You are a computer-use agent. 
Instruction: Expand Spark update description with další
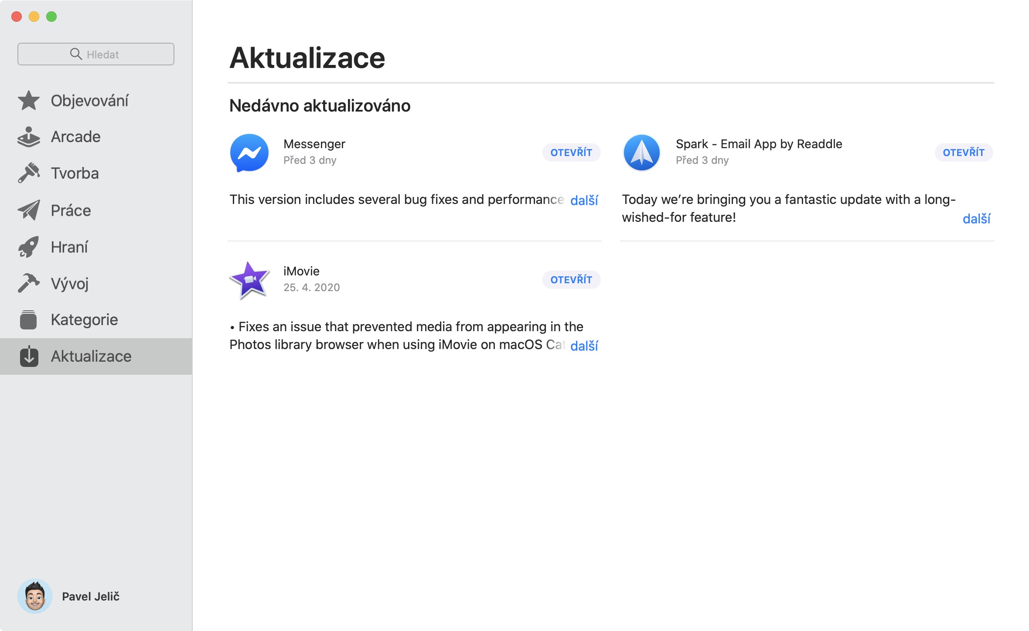976,219
